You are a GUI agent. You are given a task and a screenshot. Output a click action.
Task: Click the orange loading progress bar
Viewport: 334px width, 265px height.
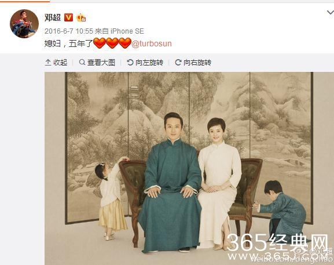pos(25,1)
